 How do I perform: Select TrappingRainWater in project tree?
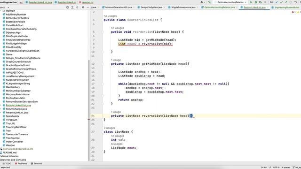[x=16, y=127]
